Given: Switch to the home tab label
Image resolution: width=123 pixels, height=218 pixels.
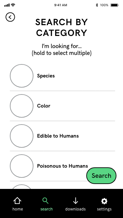Looking at the screenshot, I should [18, 209].
